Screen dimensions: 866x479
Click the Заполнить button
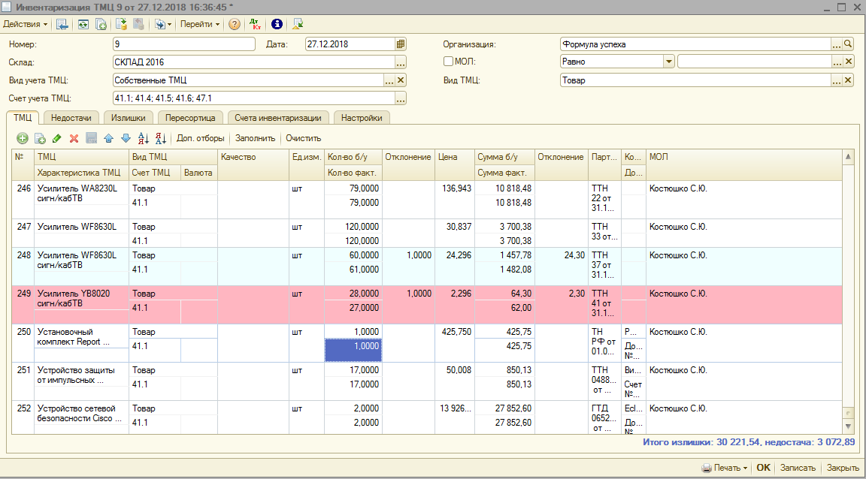pyautogui.click(x=256, y=138)
